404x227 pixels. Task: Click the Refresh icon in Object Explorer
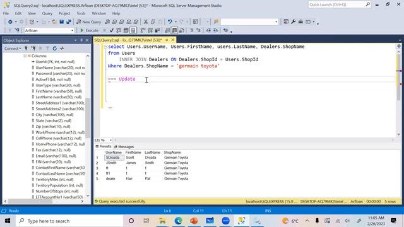click(55, 49)
